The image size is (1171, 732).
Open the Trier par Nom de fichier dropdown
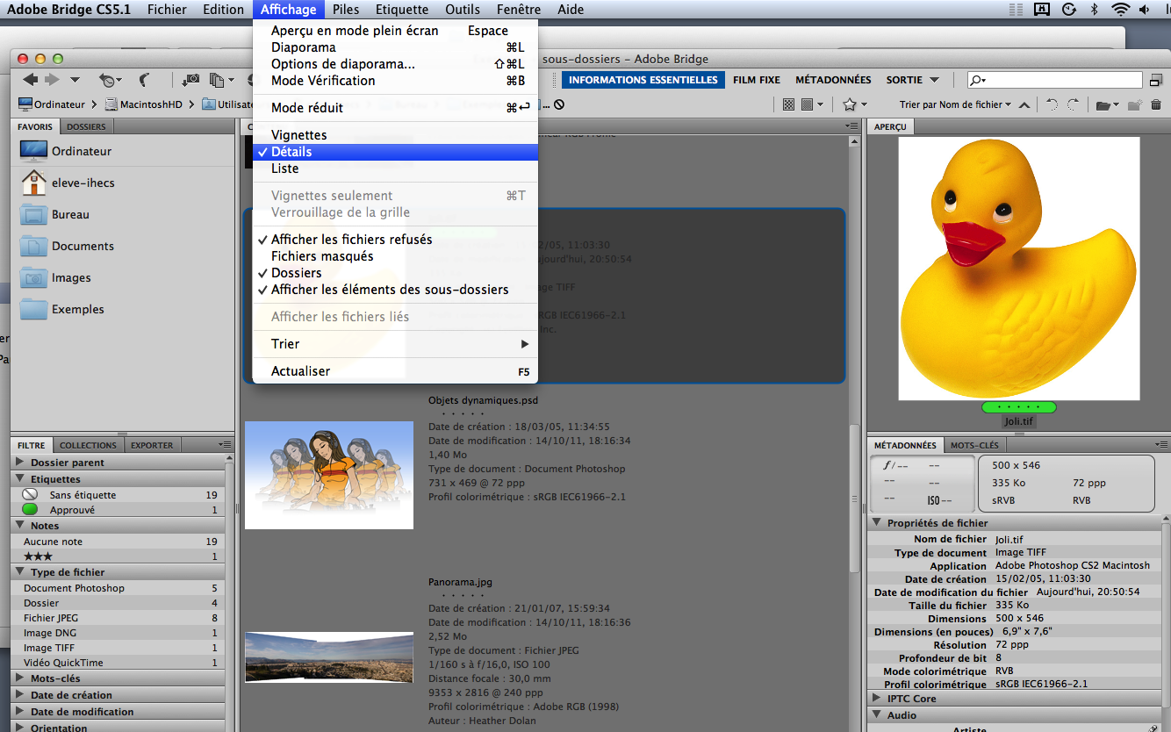coord(955,104)
